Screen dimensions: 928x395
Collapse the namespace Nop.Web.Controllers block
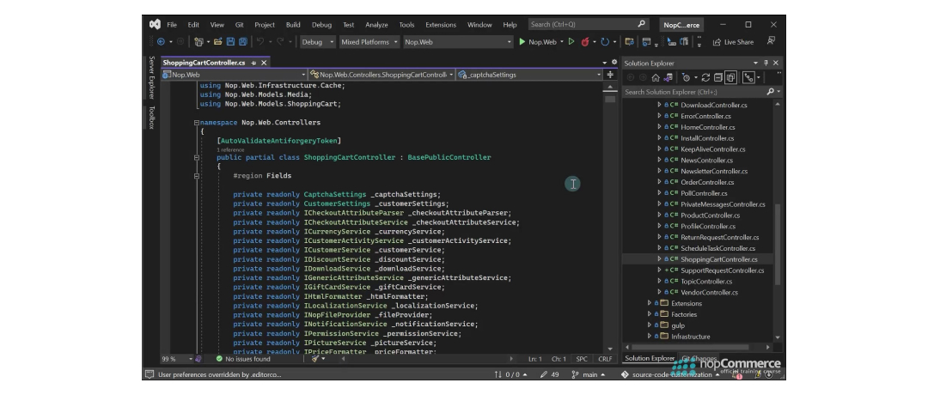pos(197,123)
